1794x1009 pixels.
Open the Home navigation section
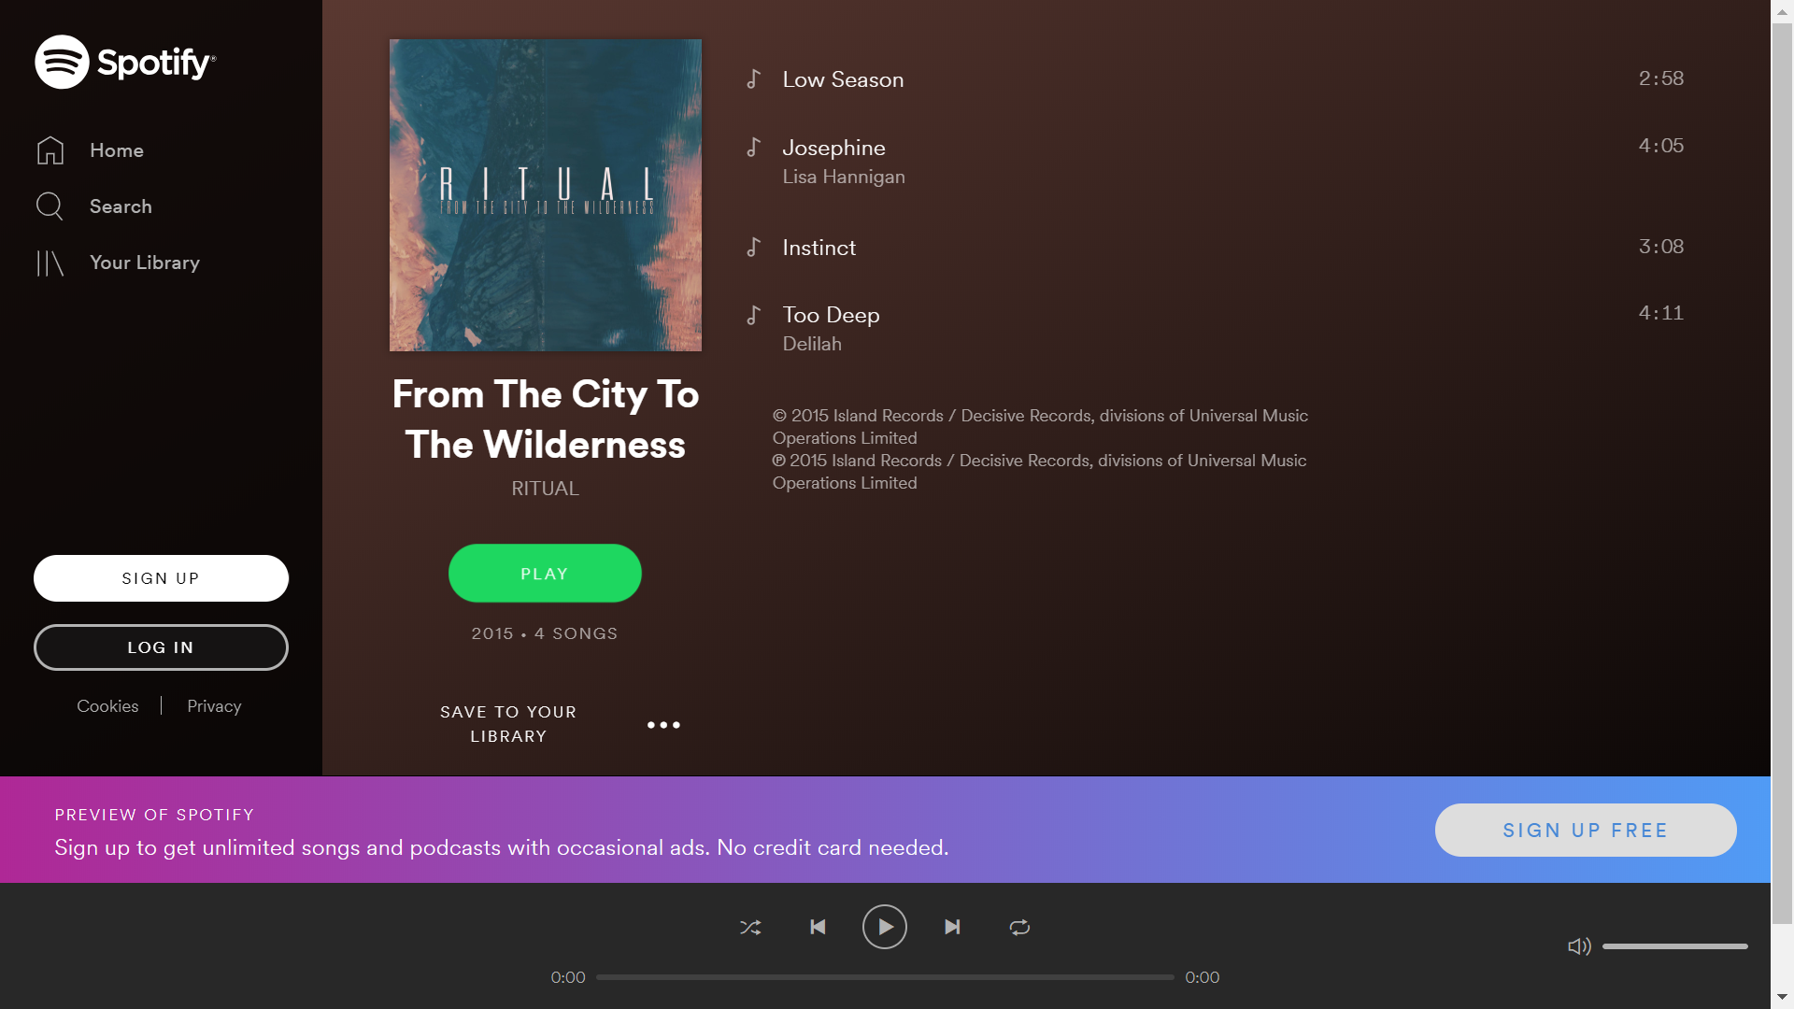[x=116, y=150]
